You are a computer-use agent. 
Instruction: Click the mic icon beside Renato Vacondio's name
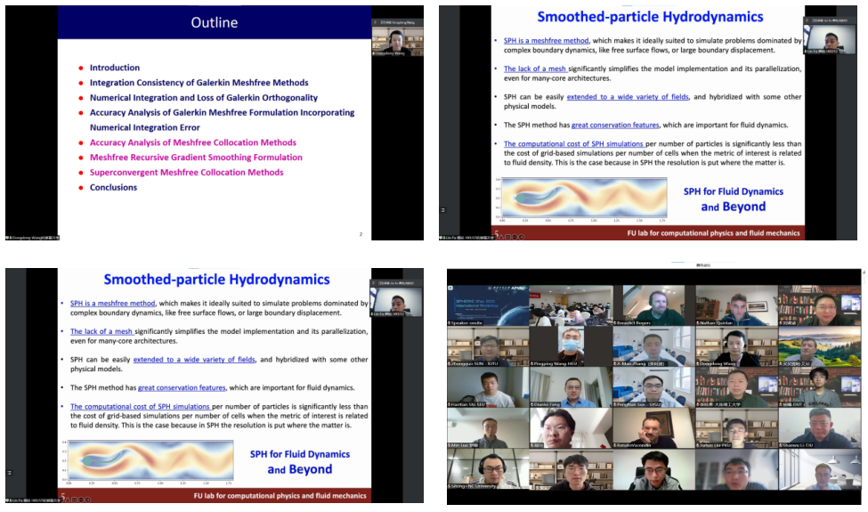pyautogui.click(x=615, y=443)
